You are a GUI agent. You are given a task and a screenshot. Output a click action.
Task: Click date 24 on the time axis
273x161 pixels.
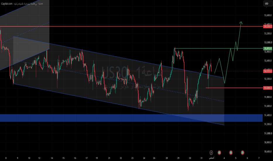tap(144, 158)
